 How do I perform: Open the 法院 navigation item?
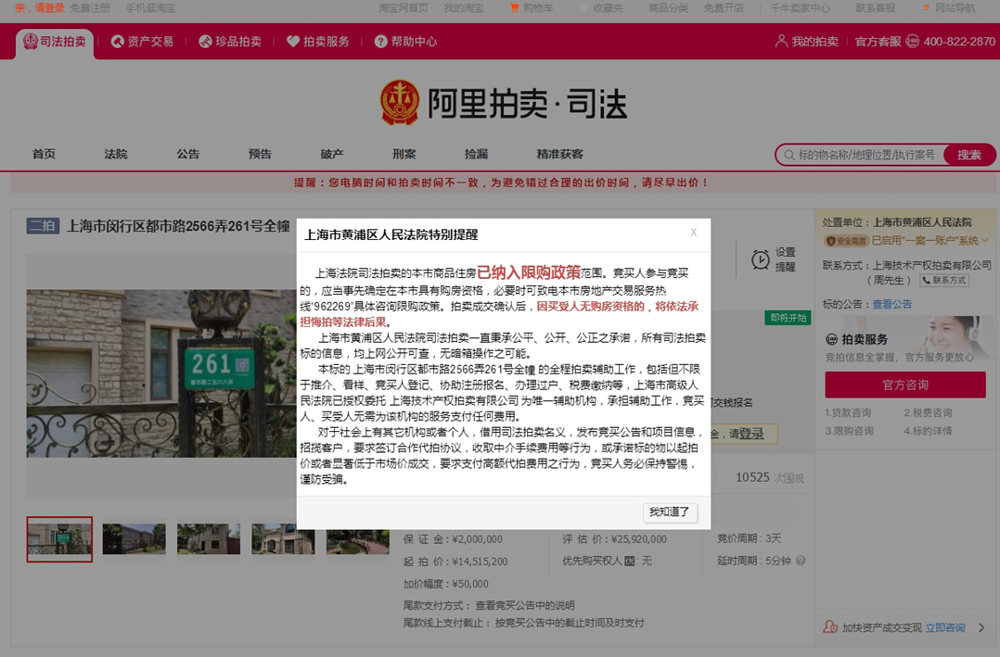point(116,154)
